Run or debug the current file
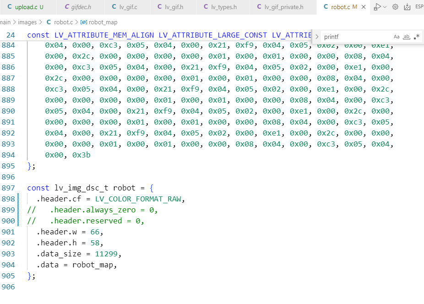424x304 pixels. (x=377, y=7)
